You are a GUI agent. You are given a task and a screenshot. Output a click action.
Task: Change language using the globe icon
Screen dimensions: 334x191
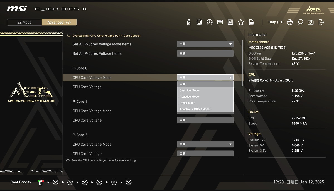point(290,22)
